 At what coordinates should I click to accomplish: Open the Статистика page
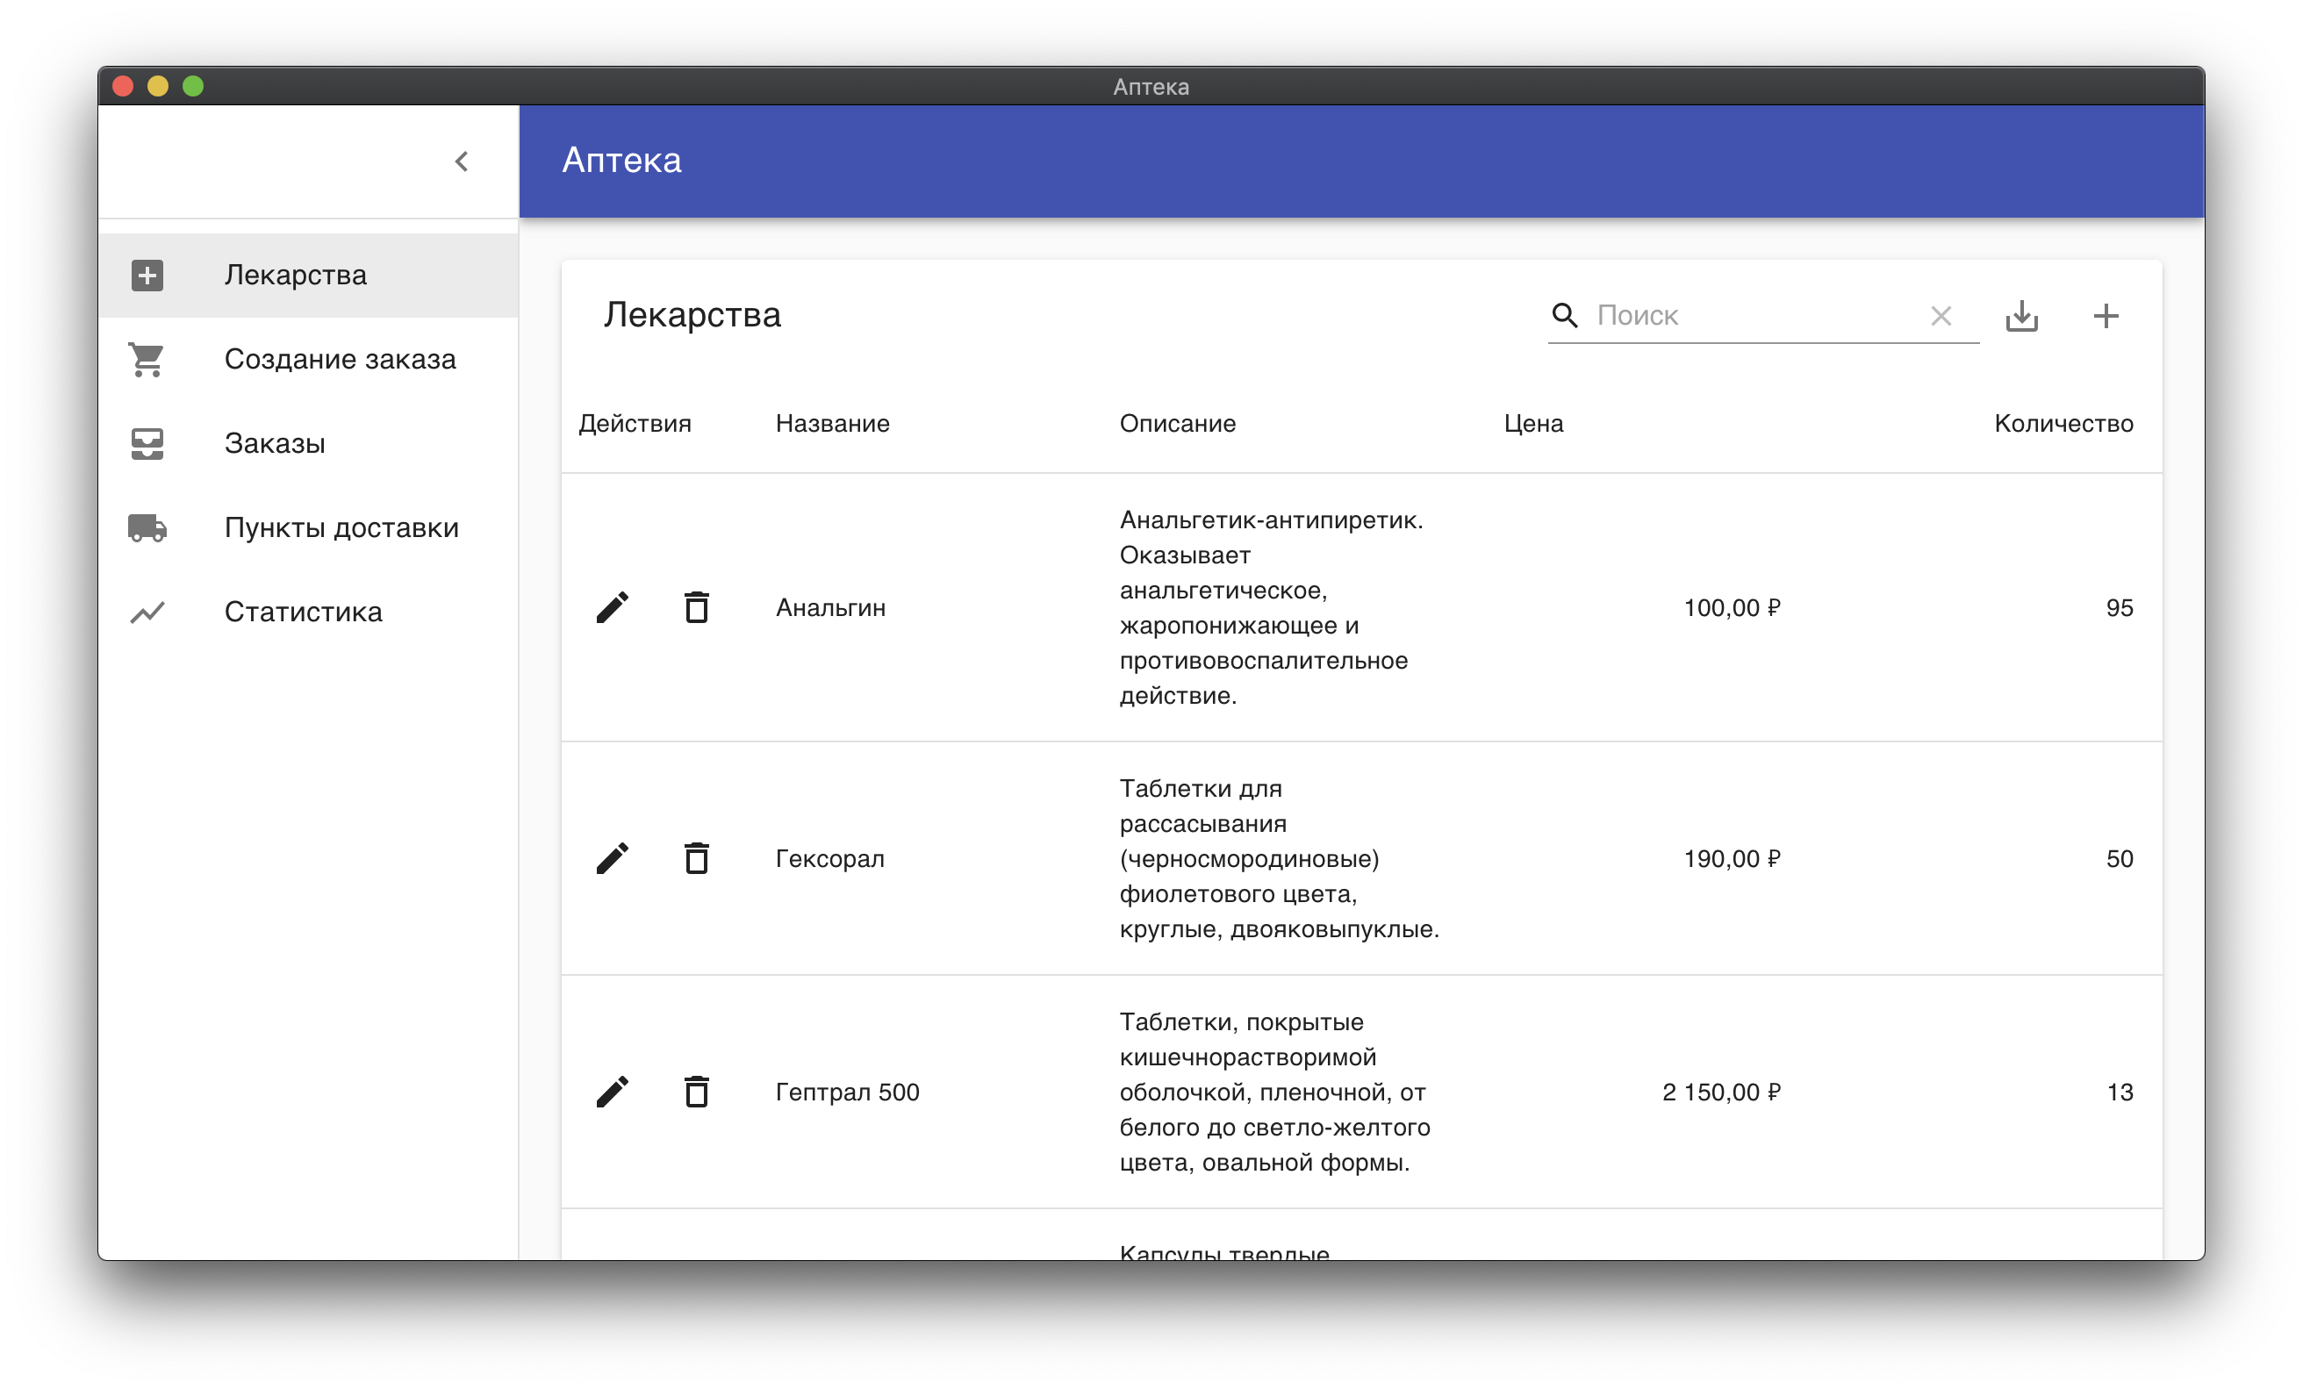(303, 612)
